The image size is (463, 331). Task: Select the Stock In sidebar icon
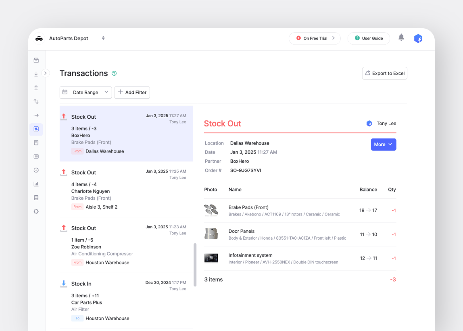pos(36,74)
